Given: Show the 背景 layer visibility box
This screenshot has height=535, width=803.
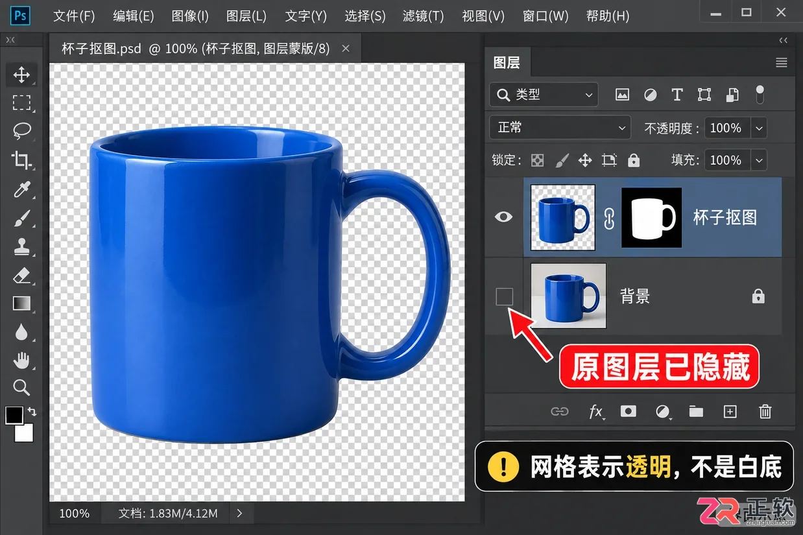Looking at the screenshot, I should 504,296.
